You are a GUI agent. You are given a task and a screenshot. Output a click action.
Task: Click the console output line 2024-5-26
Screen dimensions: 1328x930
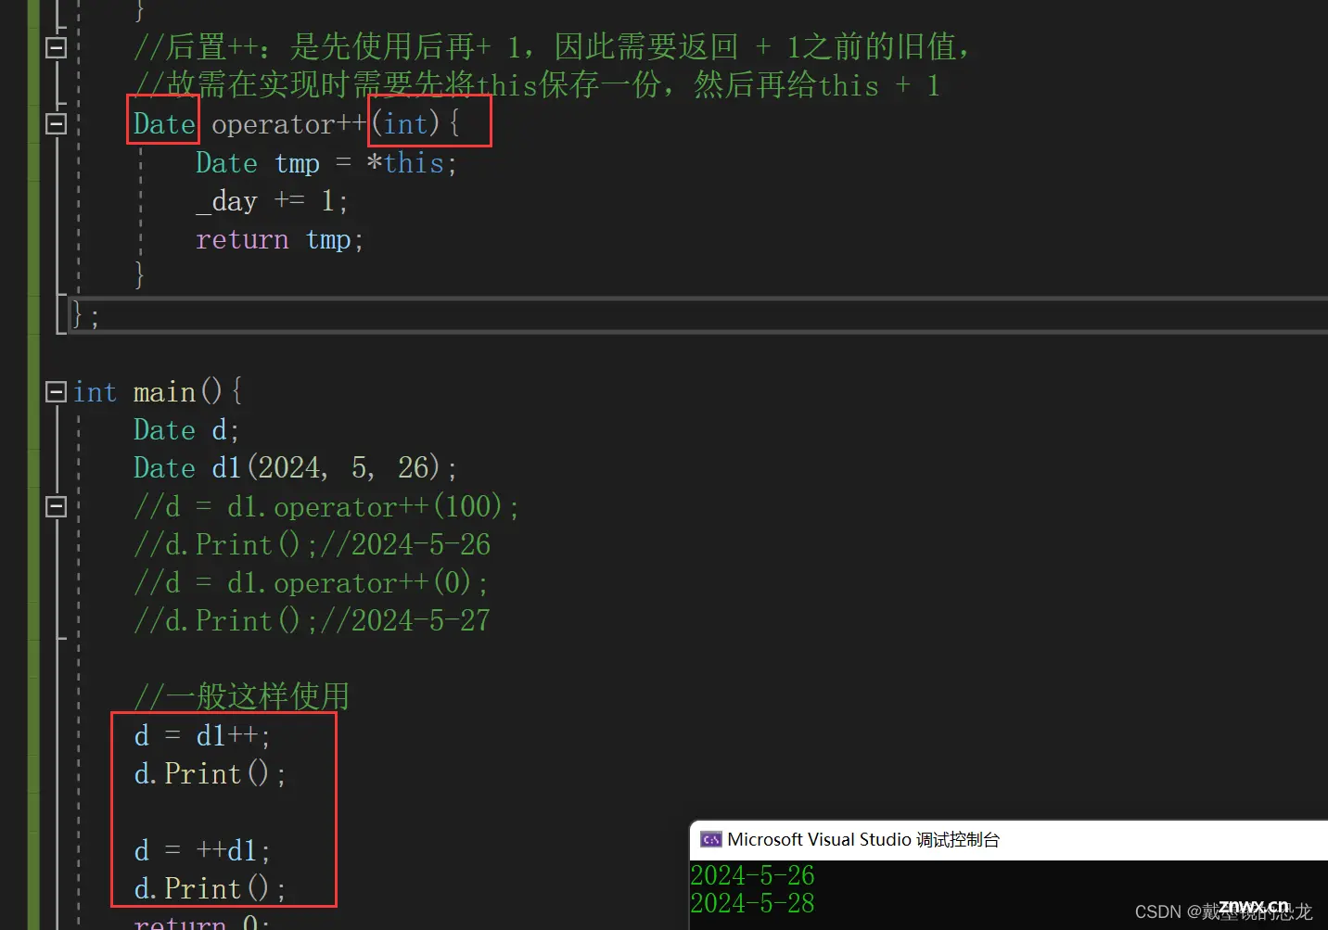coord(752,875)
